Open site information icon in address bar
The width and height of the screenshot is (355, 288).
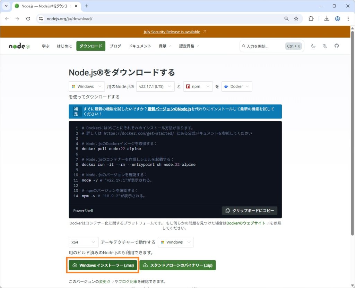coord(41,19)
